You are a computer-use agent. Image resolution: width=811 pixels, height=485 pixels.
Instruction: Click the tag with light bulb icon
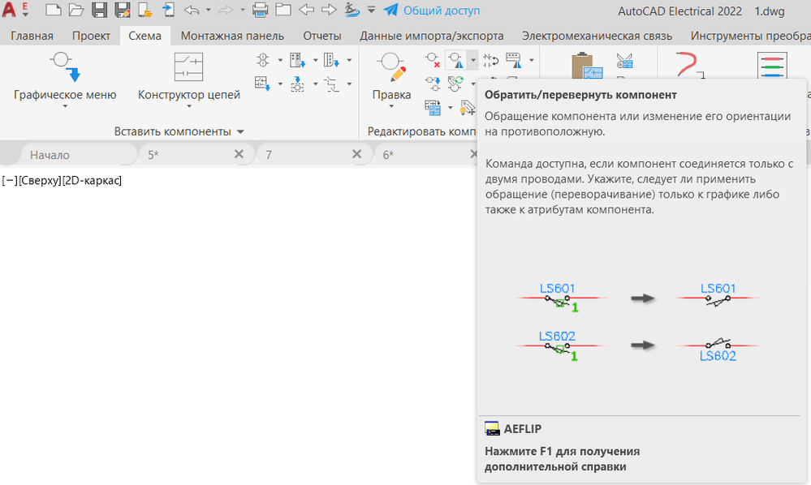pyautogui.click(x=467, y=108)
